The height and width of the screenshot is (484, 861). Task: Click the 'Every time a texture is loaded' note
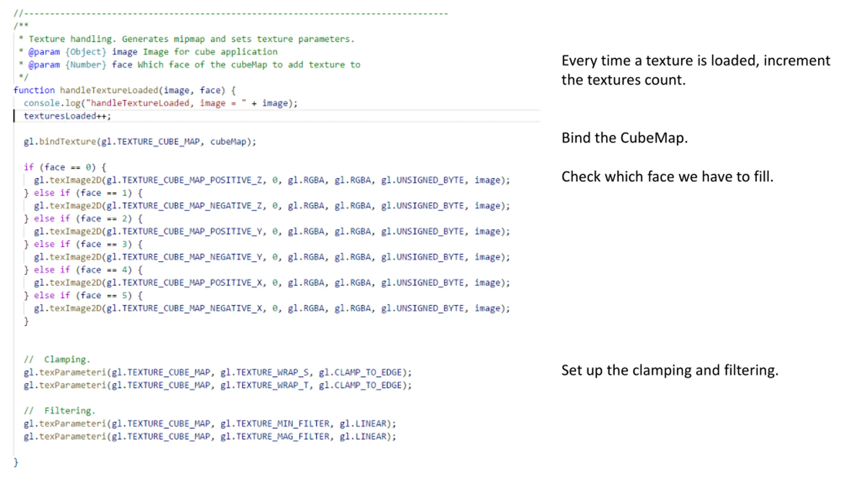(696, 70)
